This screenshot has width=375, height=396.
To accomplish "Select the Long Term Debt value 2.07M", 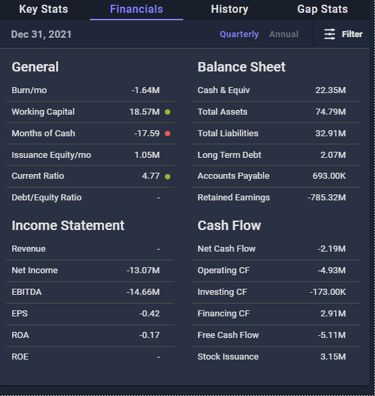I will [333, 155].
